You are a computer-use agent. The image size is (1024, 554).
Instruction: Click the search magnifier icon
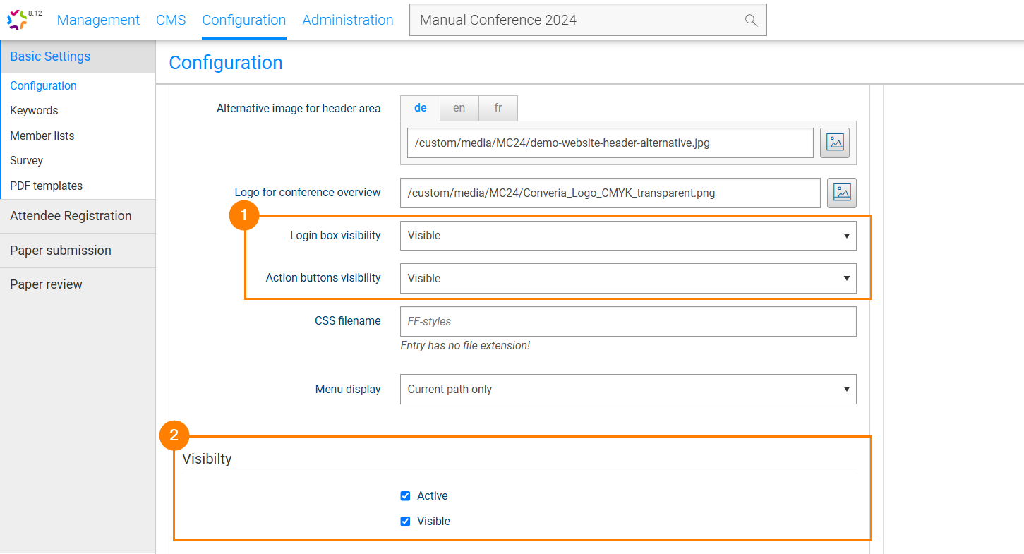pyautogui.click(x=751, y=20)
